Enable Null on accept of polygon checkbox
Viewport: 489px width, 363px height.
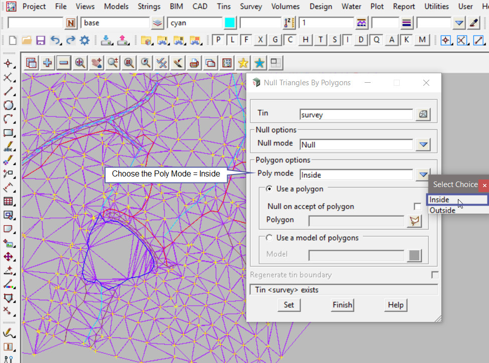[x=417, y=207]
